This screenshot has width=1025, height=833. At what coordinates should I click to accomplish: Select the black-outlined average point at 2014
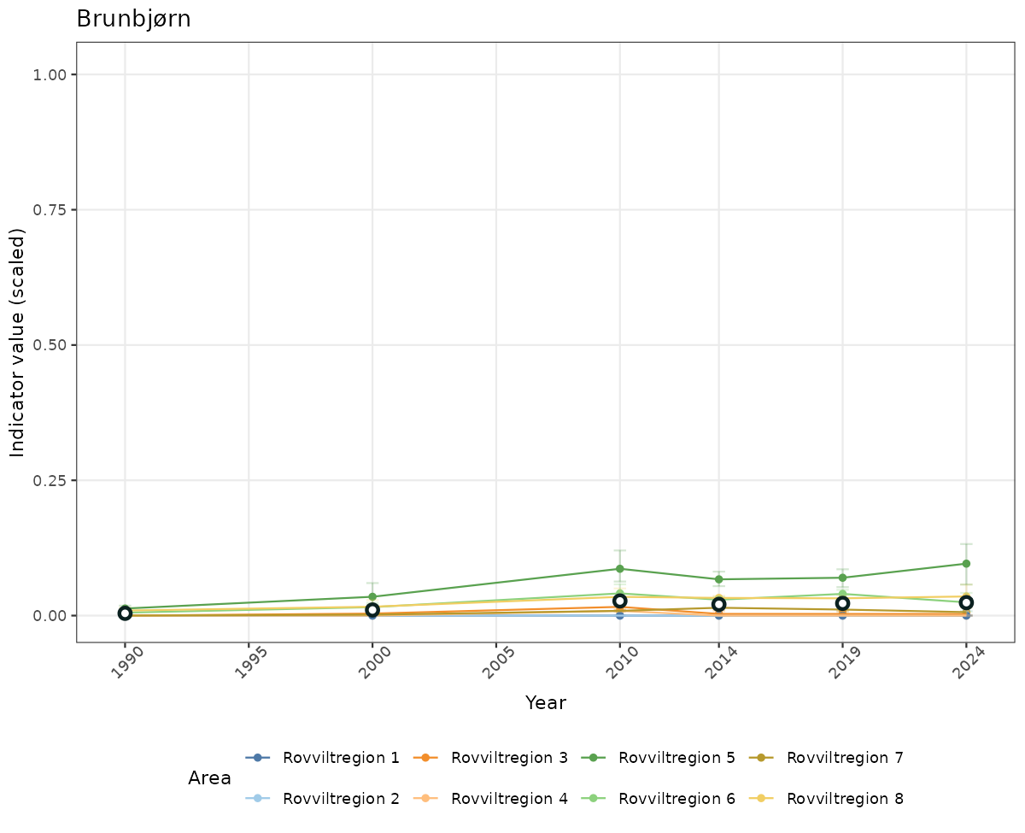tap(719, 604)
